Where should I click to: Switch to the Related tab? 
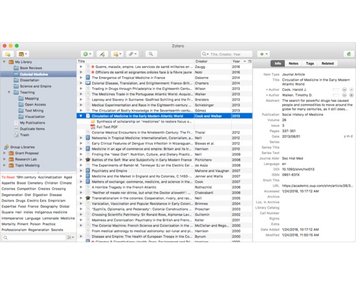(328, 63)
